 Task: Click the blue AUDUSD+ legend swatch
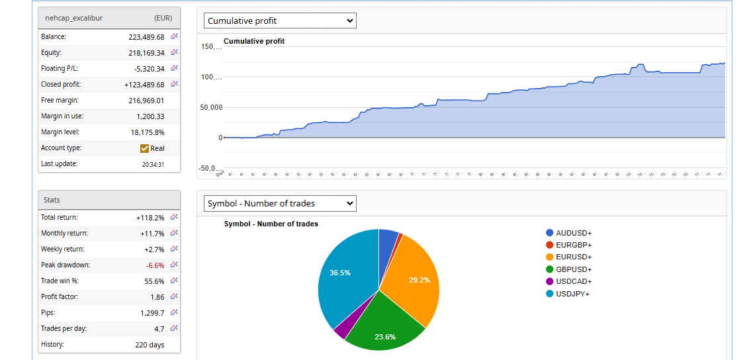549,233
